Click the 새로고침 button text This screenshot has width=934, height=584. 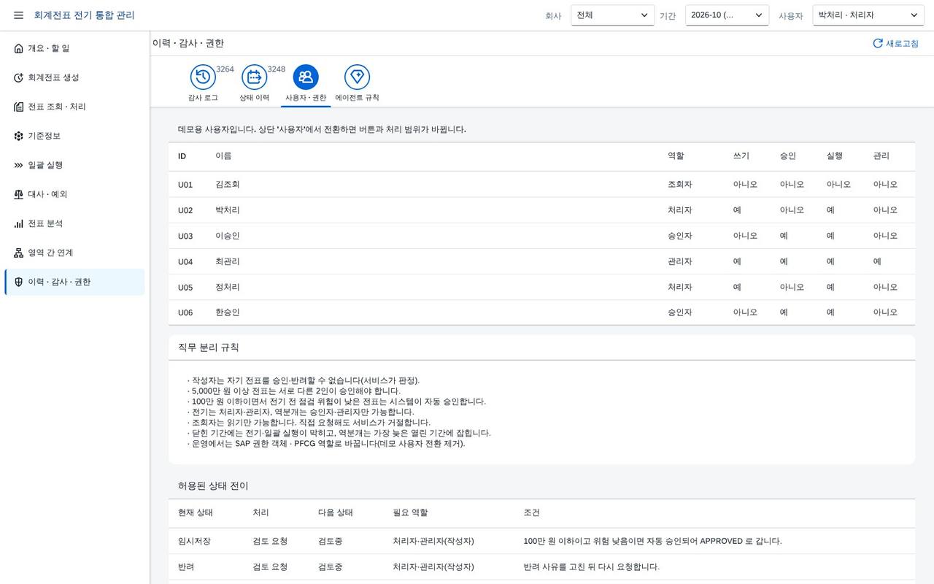point(903,44)
